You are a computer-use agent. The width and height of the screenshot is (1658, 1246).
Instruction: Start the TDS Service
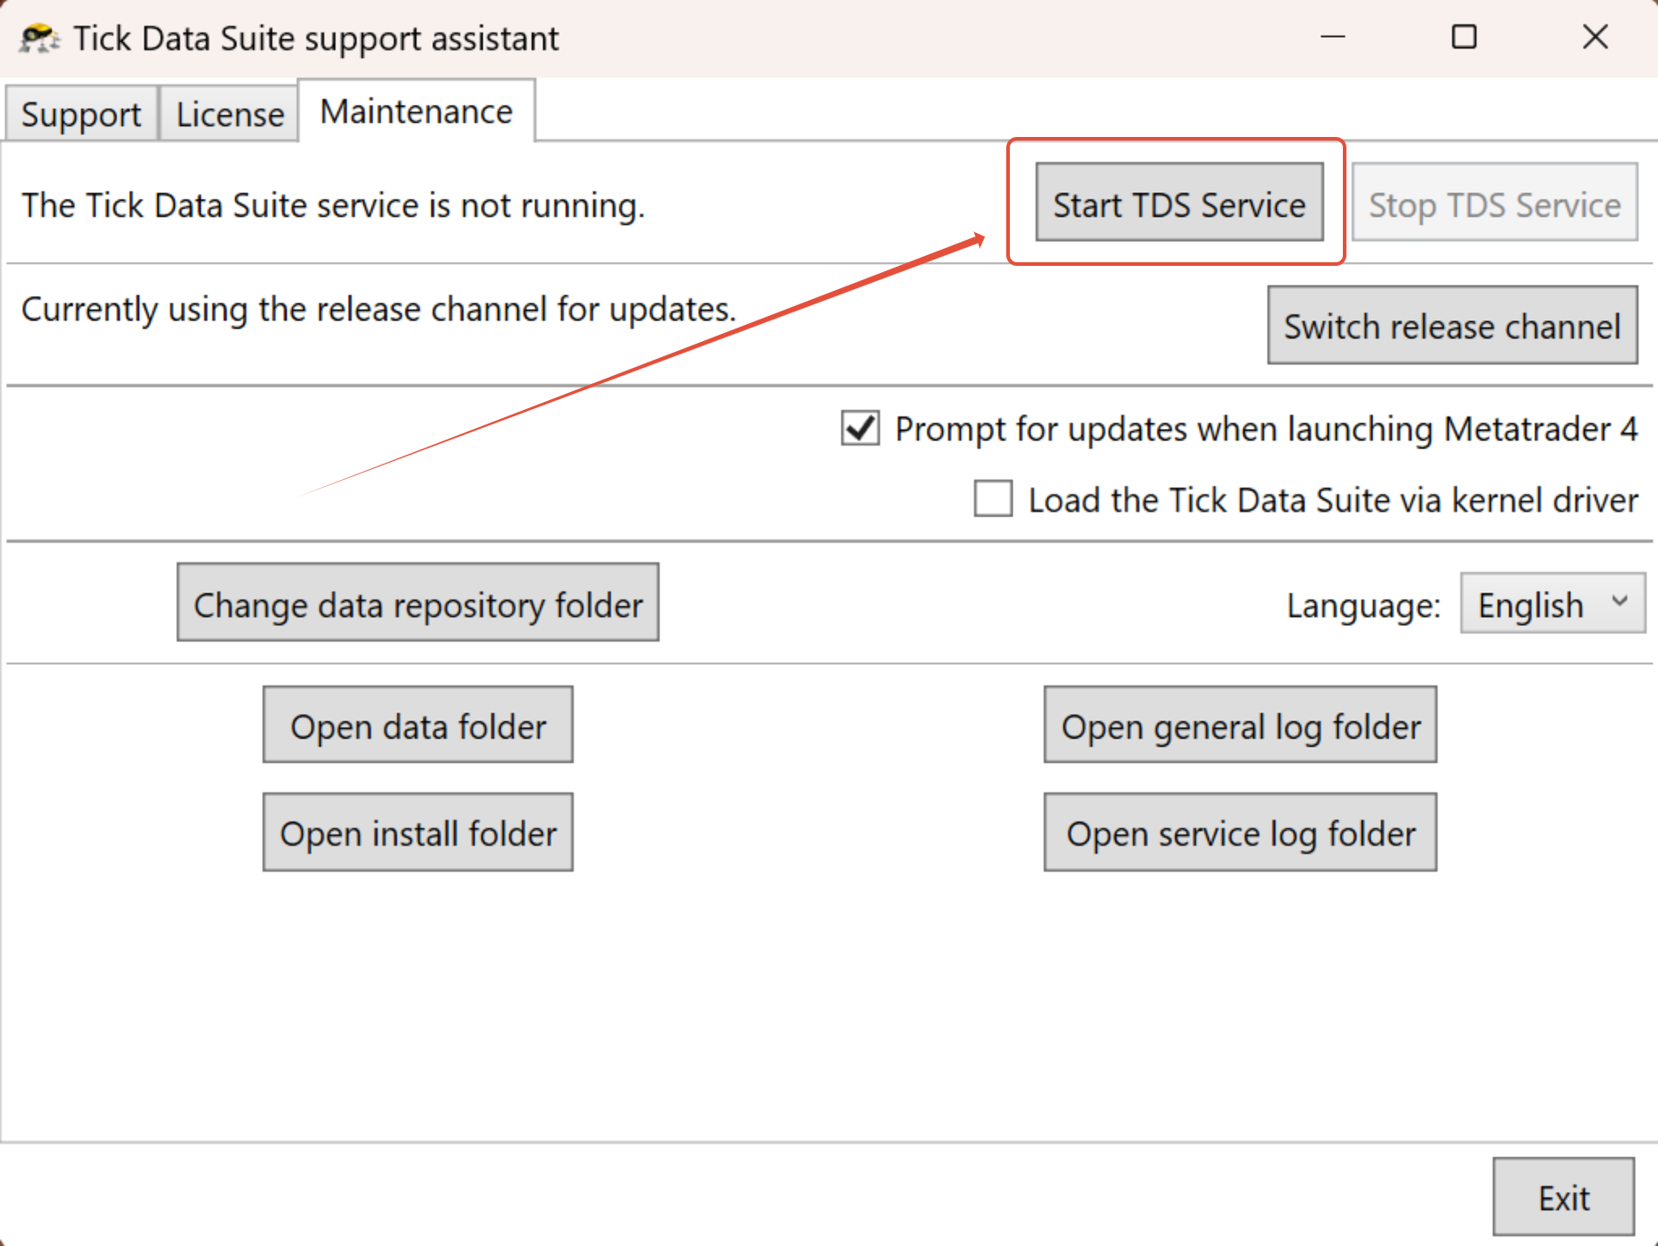coord(1179,202)
